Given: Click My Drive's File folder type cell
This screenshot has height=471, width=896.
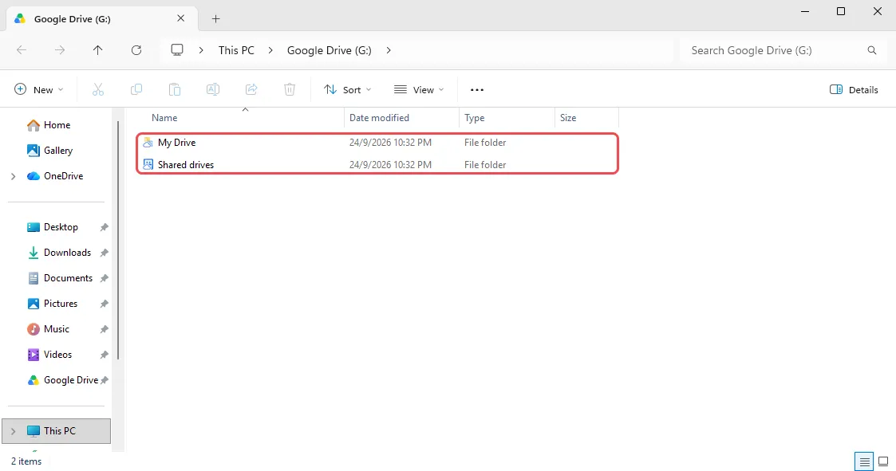Looking at the screenshot, I should (485, 142).
